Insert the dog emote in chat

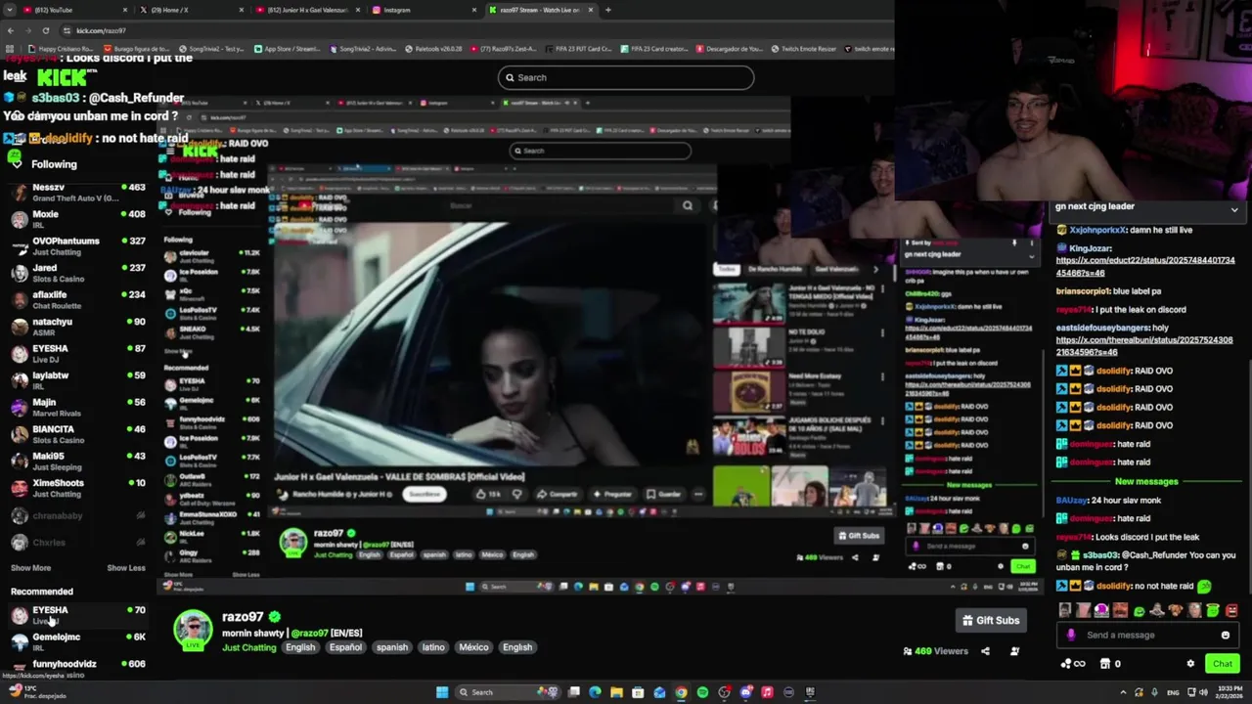pos(1176,610)
